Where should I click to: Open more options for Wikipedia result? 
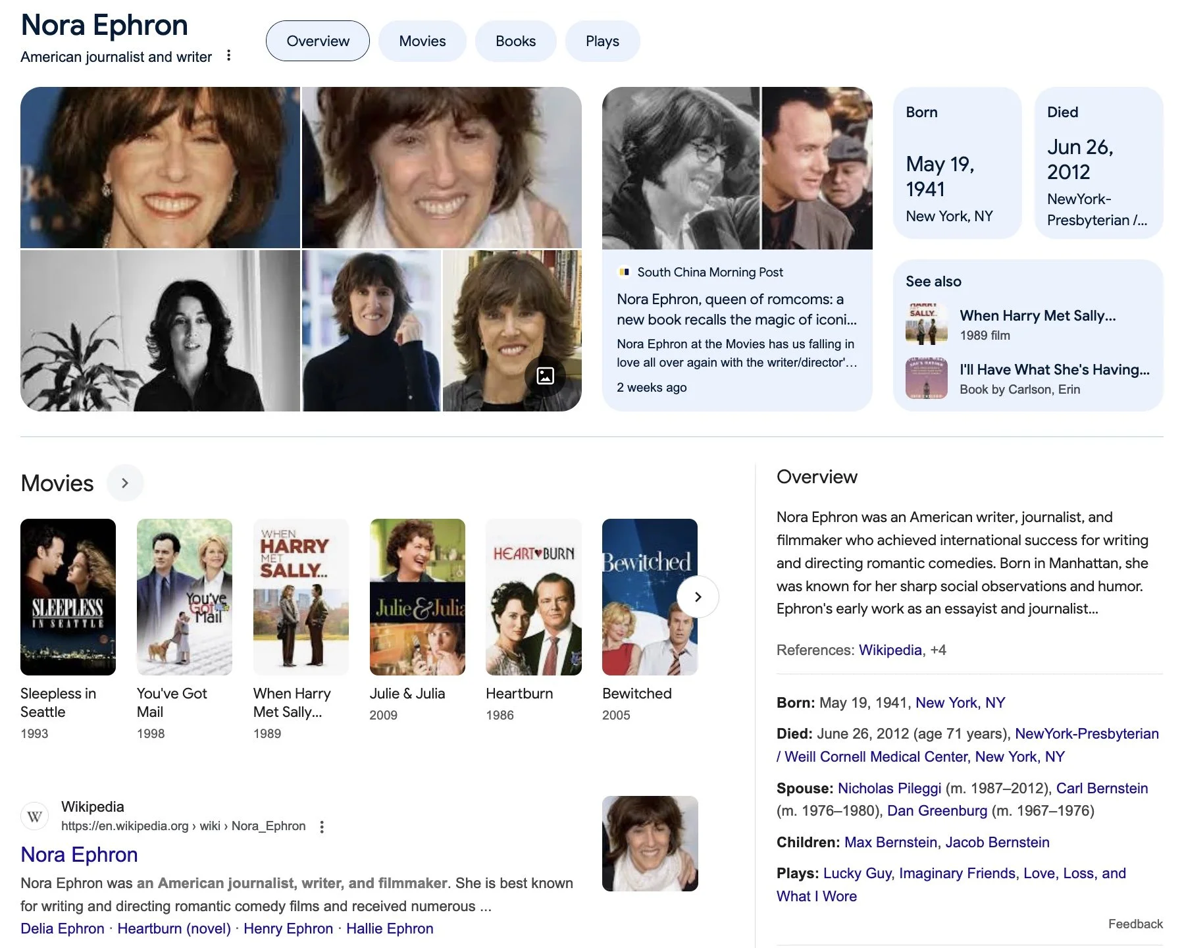coord(322,827)
